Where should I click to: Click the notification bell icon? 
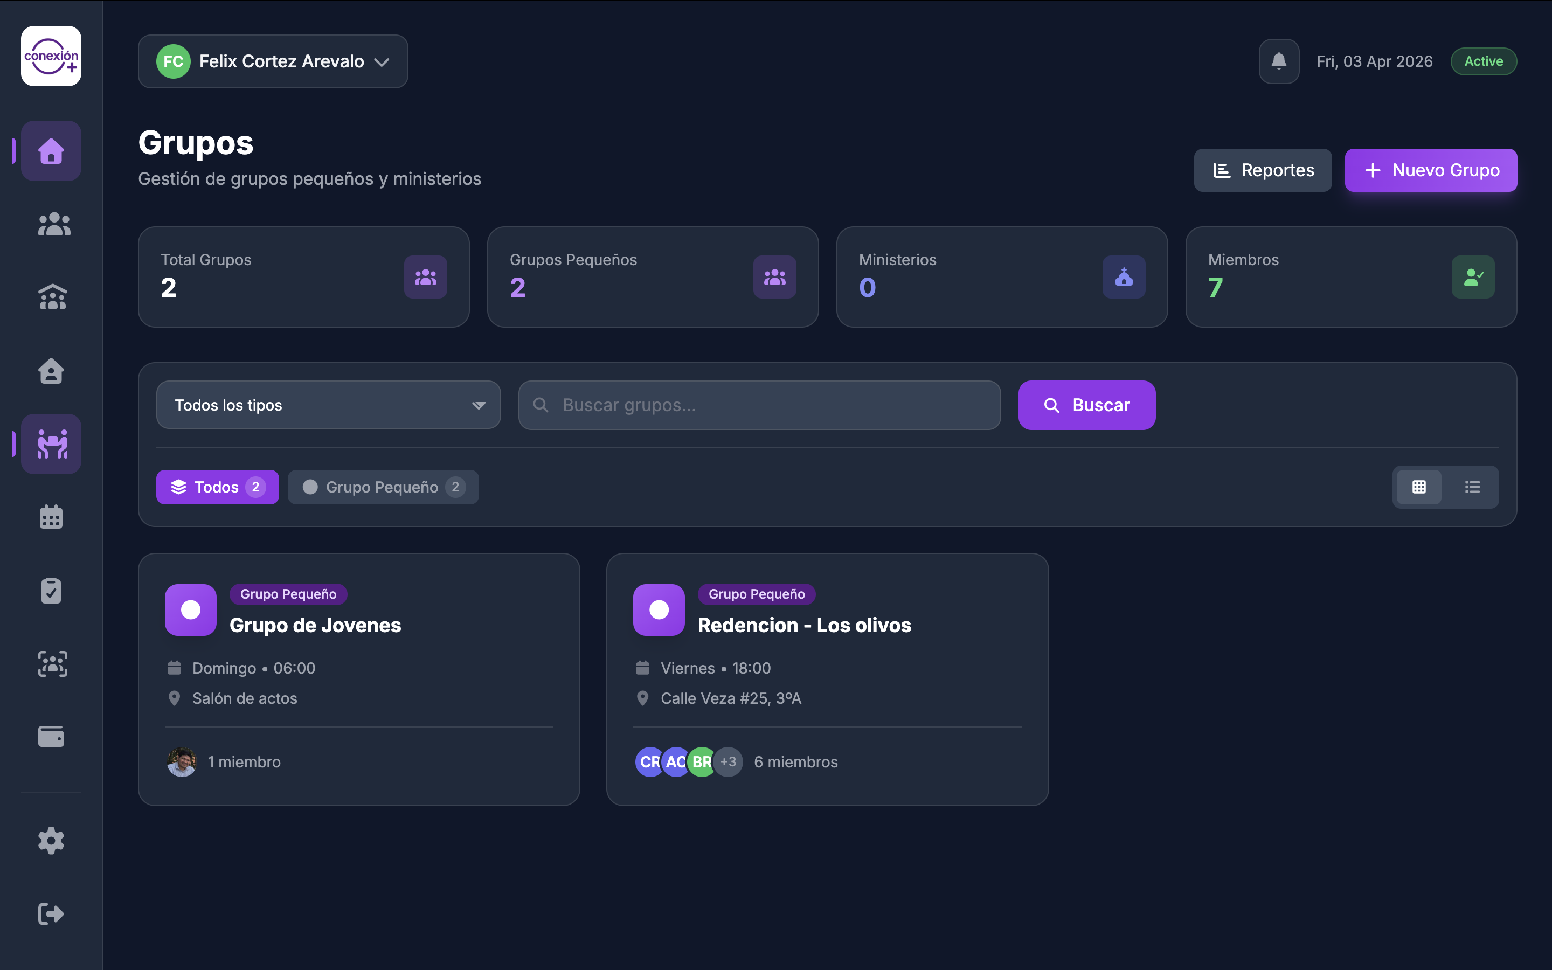coord(1279,61)
